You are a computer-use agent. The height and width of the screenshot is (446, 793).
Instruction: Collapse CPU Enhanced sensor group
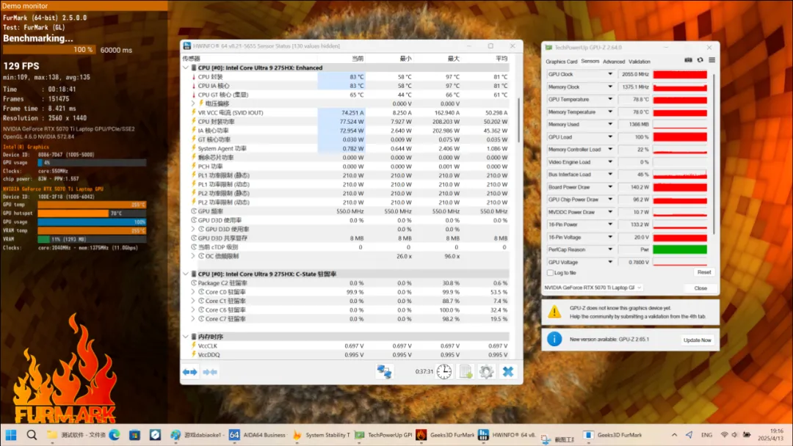186,67
